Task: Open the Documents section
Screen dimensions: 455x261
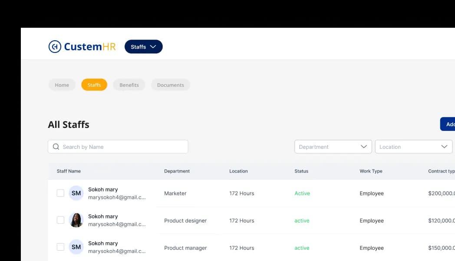Action: point(170,85)
